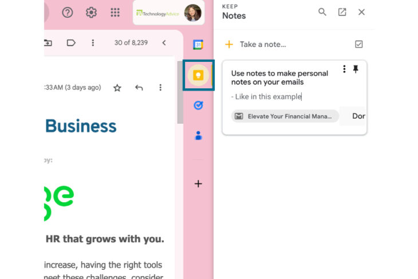Click the green logo image in email

tap(59, 203)
